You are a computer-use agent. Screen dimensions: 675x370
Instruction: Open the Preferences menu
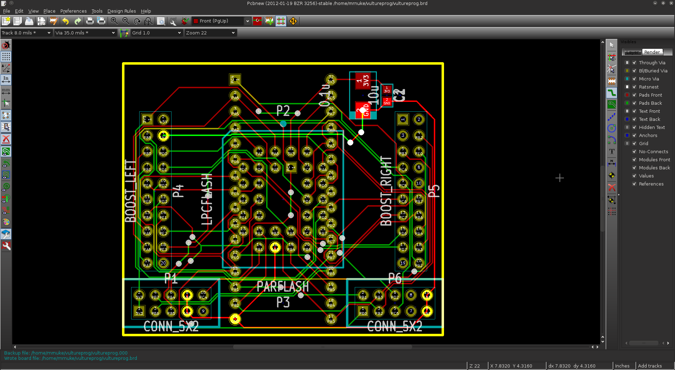tap(73, 11)
